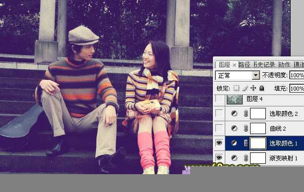The image size is (304, 192).
Task: Click the blend mode dropdown arrow button
Action: (255, 75)
